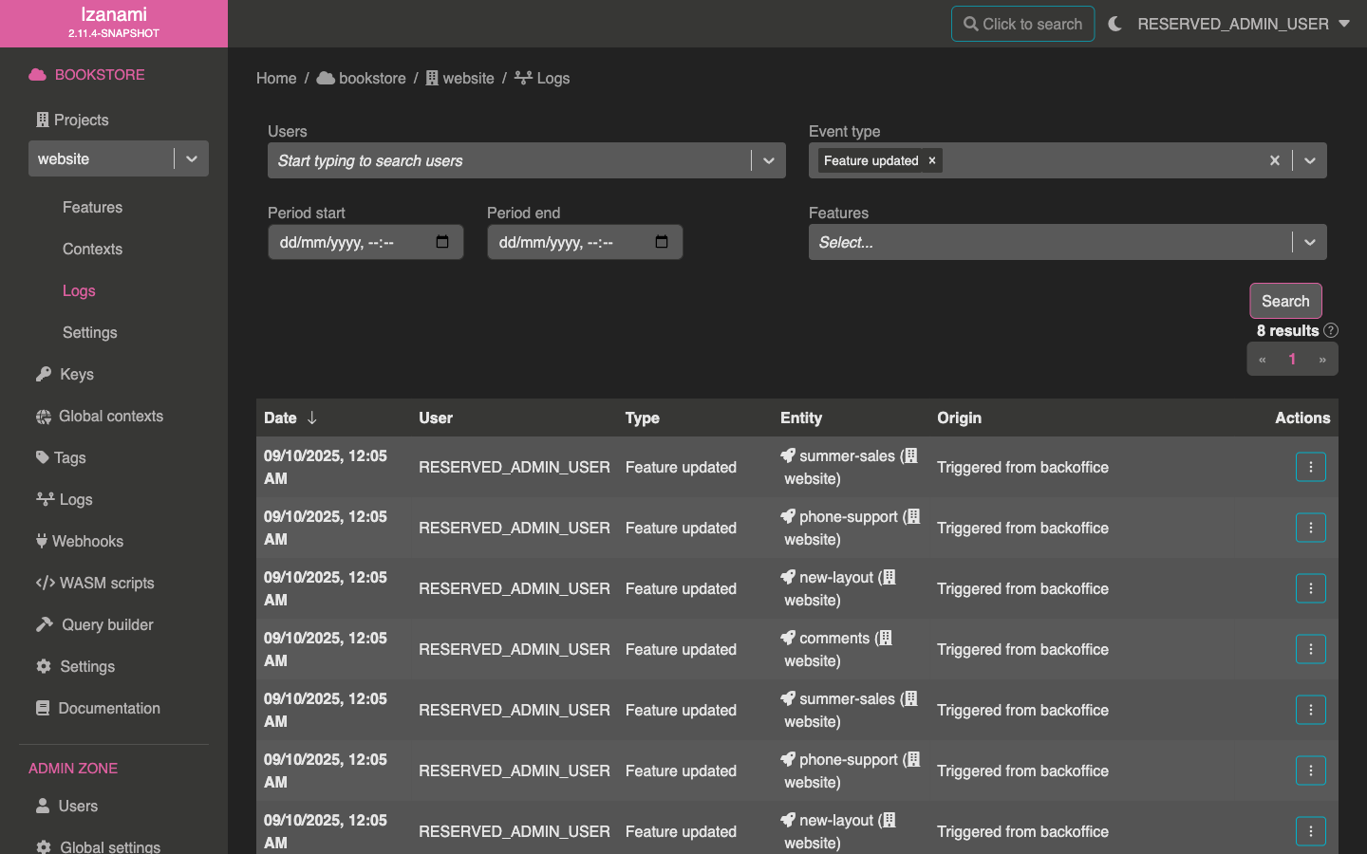This screenshot has width=1367, height=854.
Task: Go to WASM scripts in sidebar
Action: [x=106, y=583]
